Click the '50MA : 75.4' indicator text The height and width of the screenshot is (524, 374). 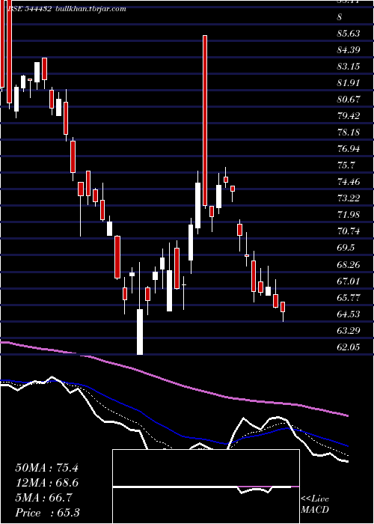46,468
